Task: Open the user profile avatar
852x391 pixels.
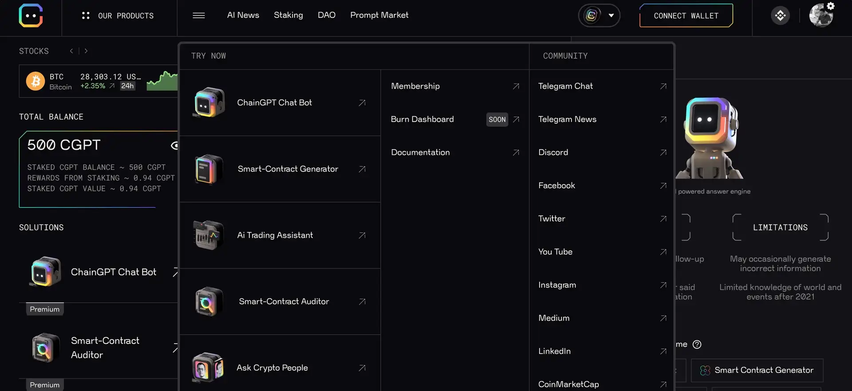Action: click(x=820, y=16)
